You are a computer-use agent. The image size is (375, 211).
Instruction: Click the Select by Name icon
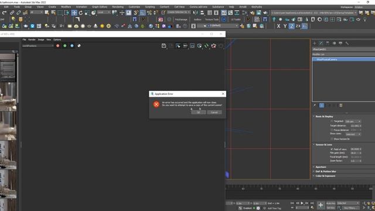pyautogui.click(x=53, y=13)
